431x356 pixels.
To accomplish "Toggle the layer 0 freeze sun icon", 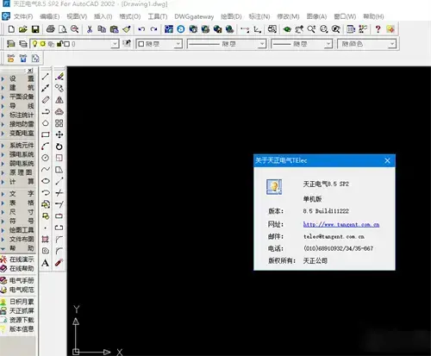I will coord(43,44).
